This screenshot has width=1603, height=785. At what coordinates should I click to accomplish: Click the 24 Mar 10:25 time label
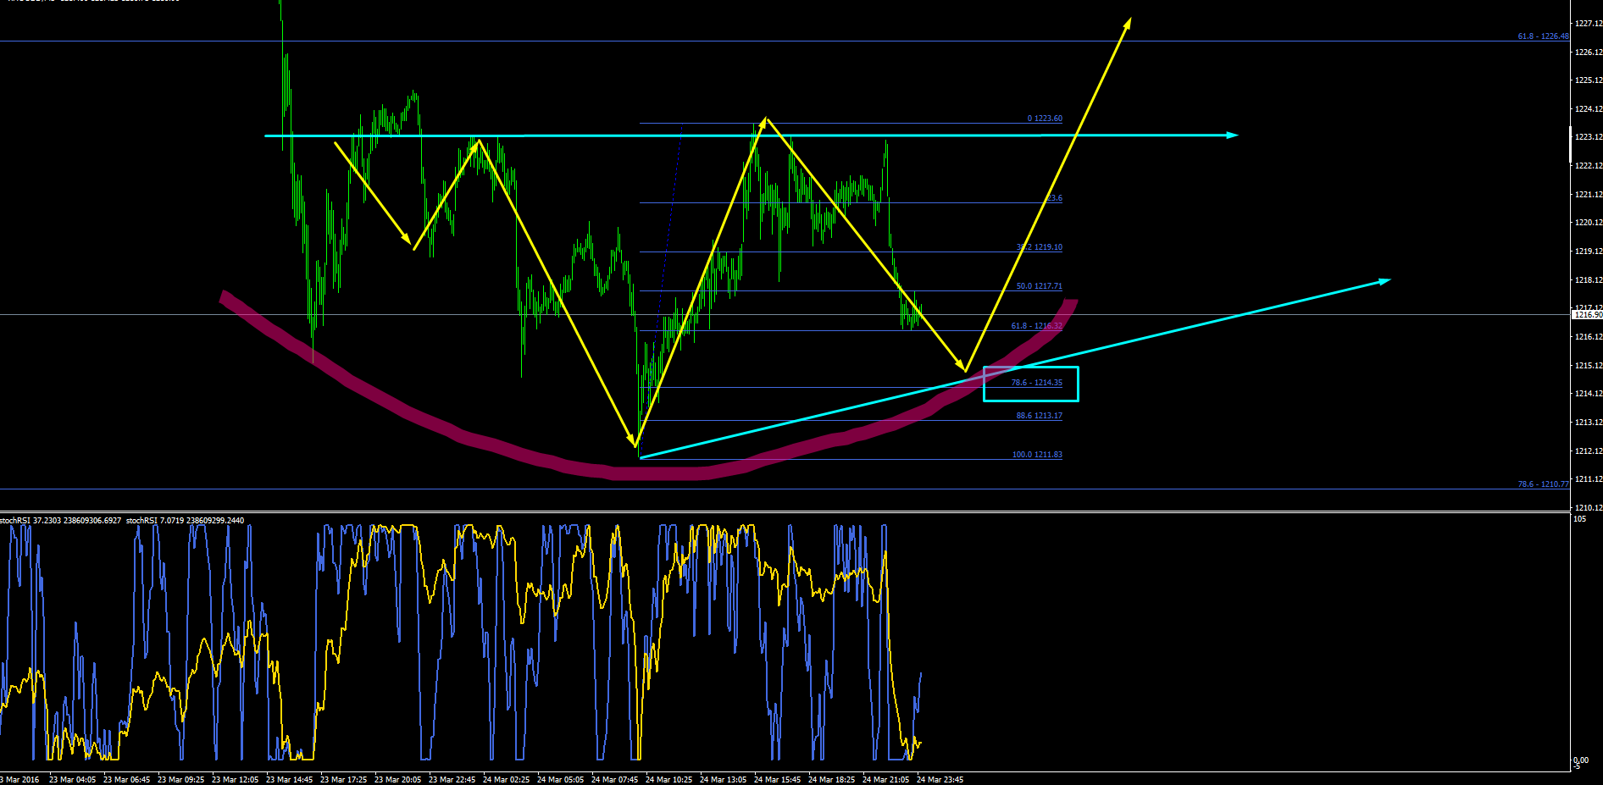click(668, 779)
